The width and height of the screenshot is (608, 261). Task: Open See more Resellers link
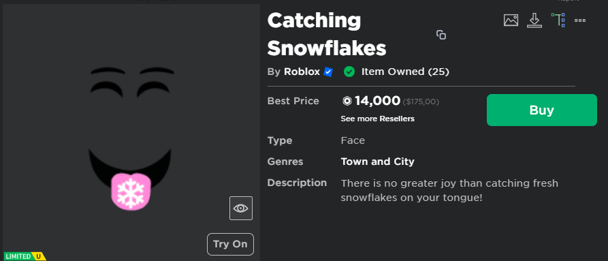coord(377,119)
